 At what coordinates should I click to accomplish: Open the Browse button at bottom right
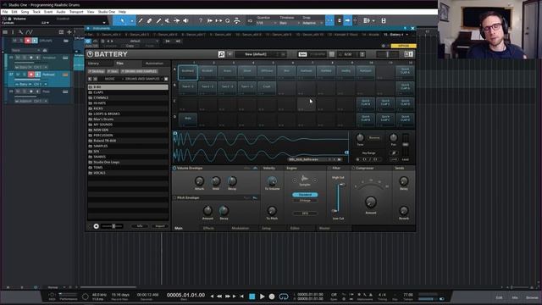[x=532, y=297]
